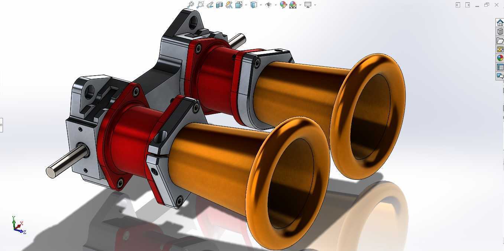The image size is (504, 251).
Task: Restore down the document window
Action: 487,5
